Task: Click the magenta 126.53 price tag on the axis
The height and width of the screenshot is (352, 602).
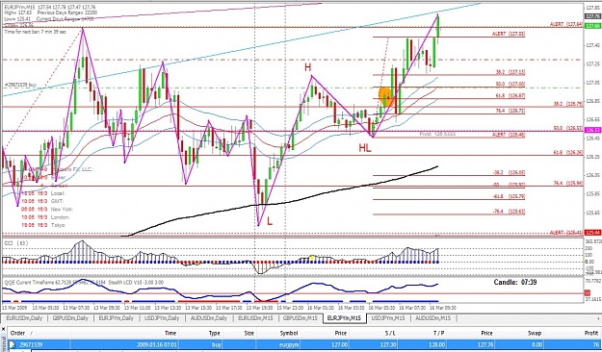Action: click(592, 131)
